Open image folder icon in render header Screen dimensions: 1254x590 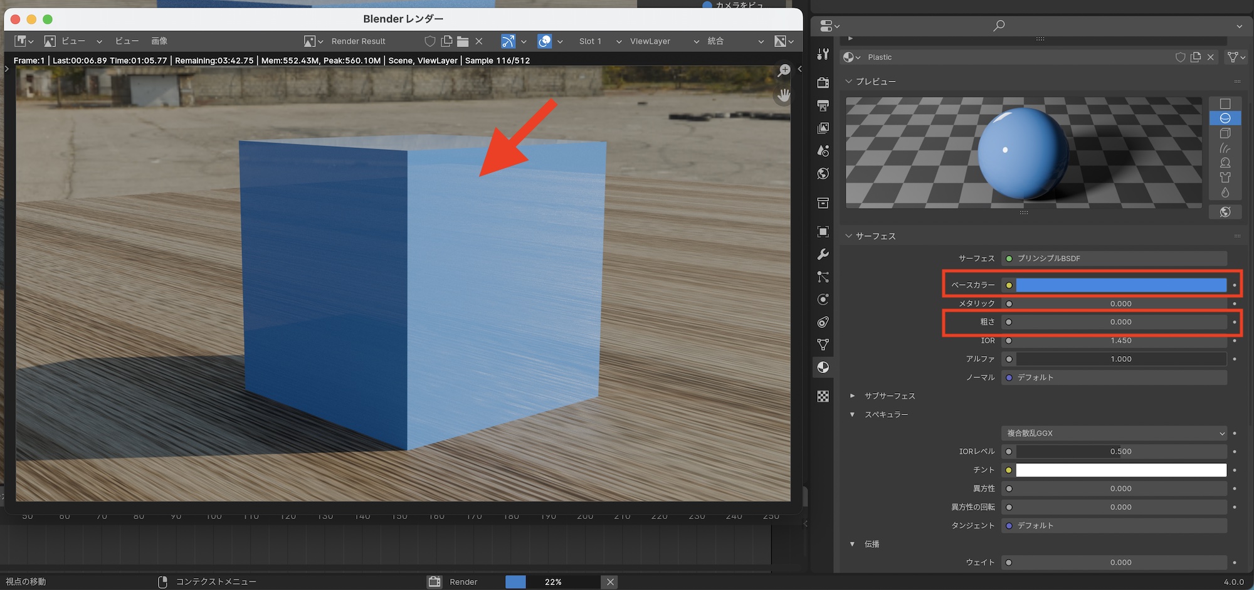click(x=463, y=41)
